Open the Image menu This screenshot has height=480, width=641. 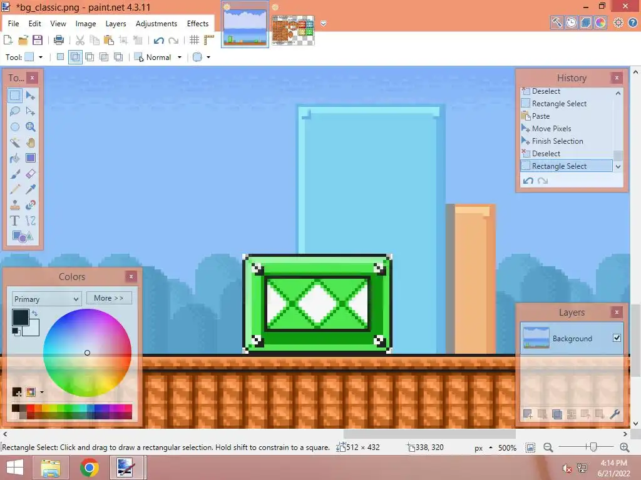click(x=85, y=24)
